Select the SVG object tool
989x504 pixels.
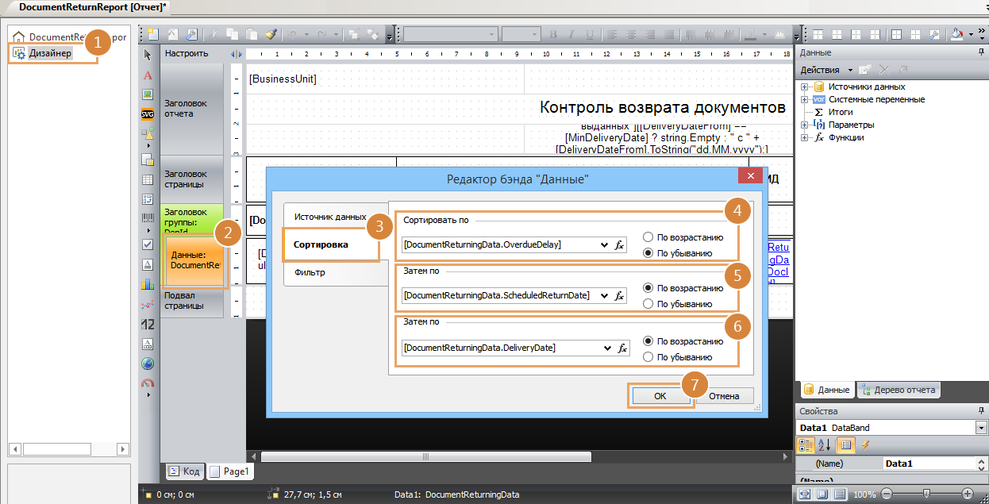(x=147, y=113)
